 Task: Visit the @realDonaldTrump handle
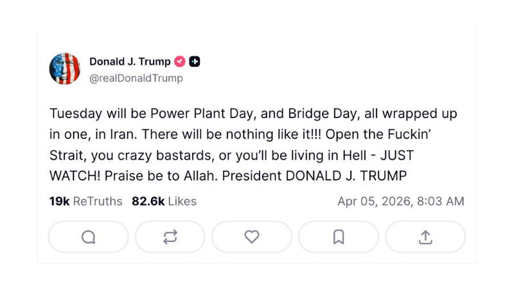136,78
